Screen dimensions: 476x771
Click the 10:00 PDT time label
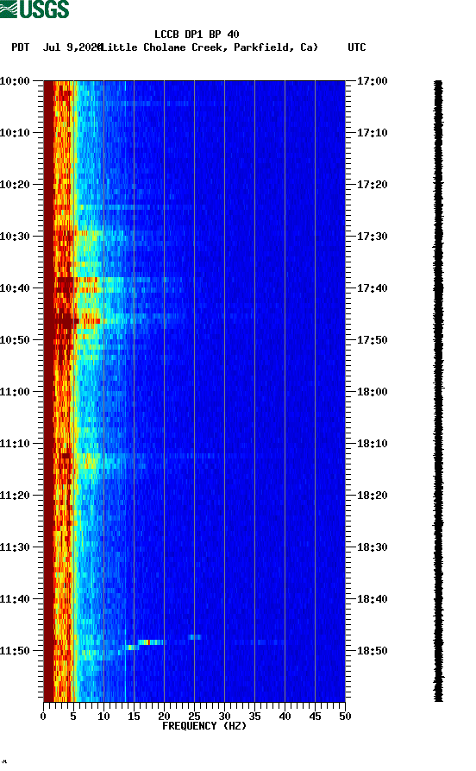(x=15, y=80)
